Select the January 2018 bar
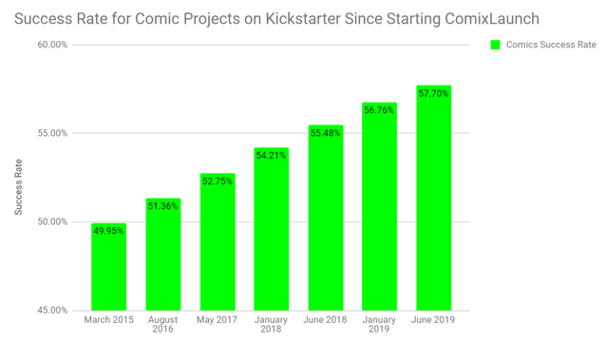The height and width of the screenshot is (343, 606). coord(272,229)
